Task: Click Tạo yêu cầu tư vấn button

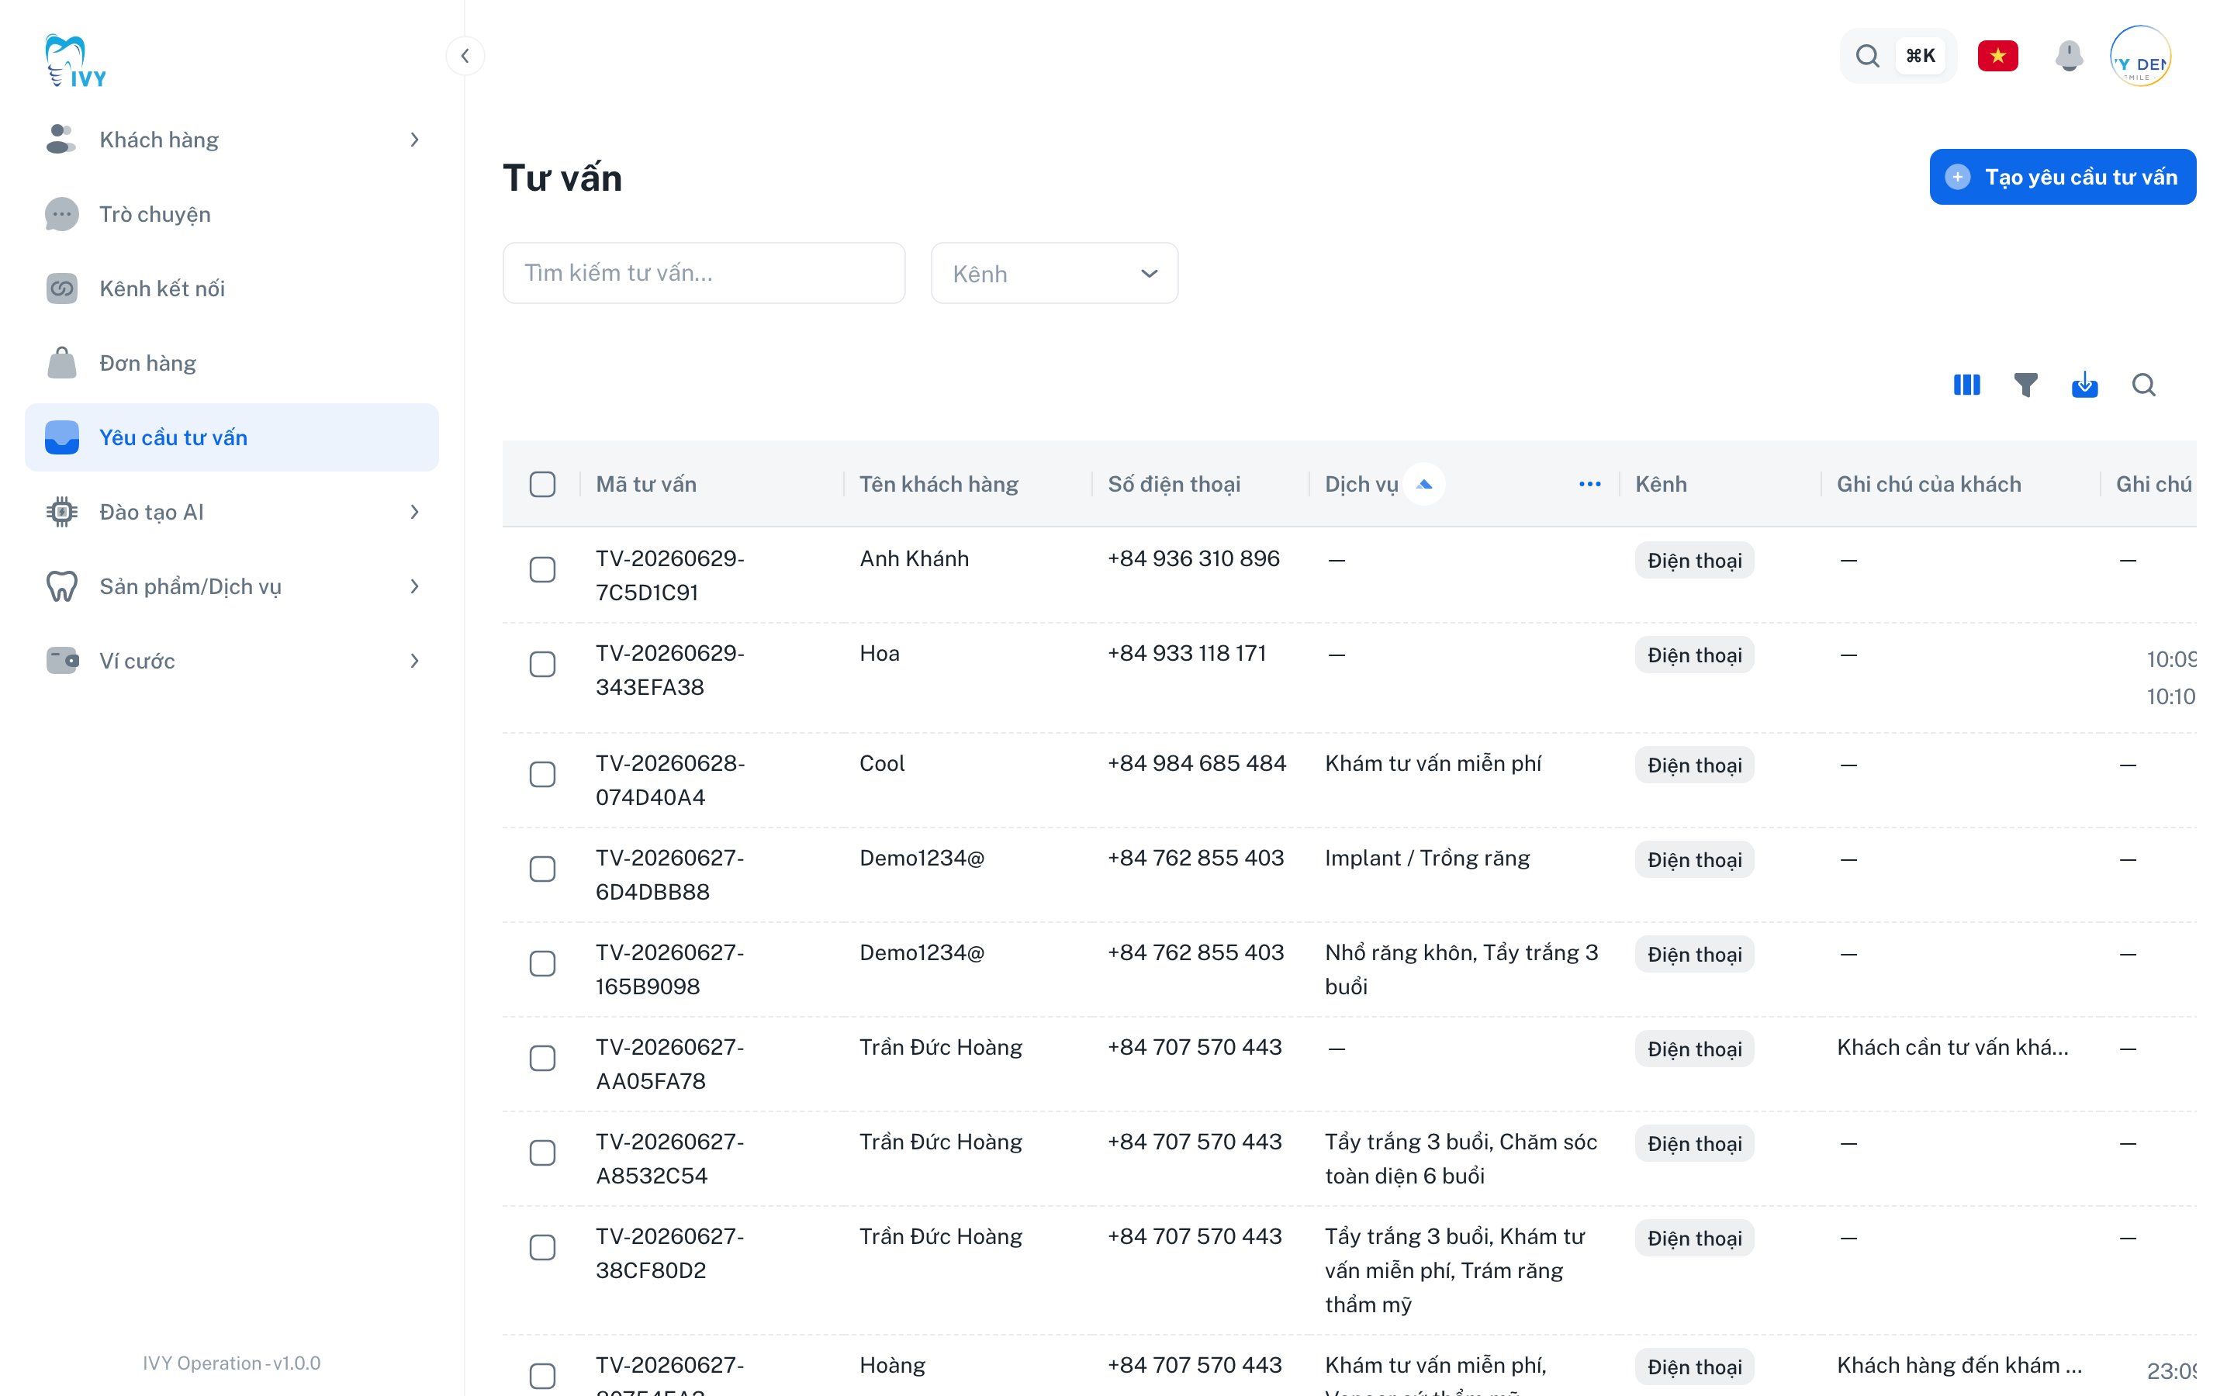Action: click(x=2063, y=178)
